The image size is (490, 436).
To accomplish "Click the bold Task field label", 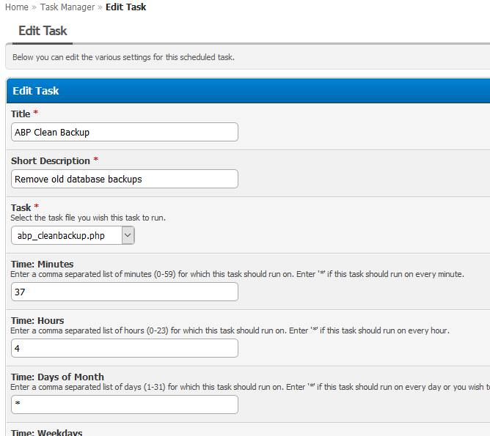I will click(21, 207).
